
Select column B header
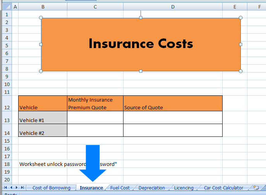tap(43, 7)
